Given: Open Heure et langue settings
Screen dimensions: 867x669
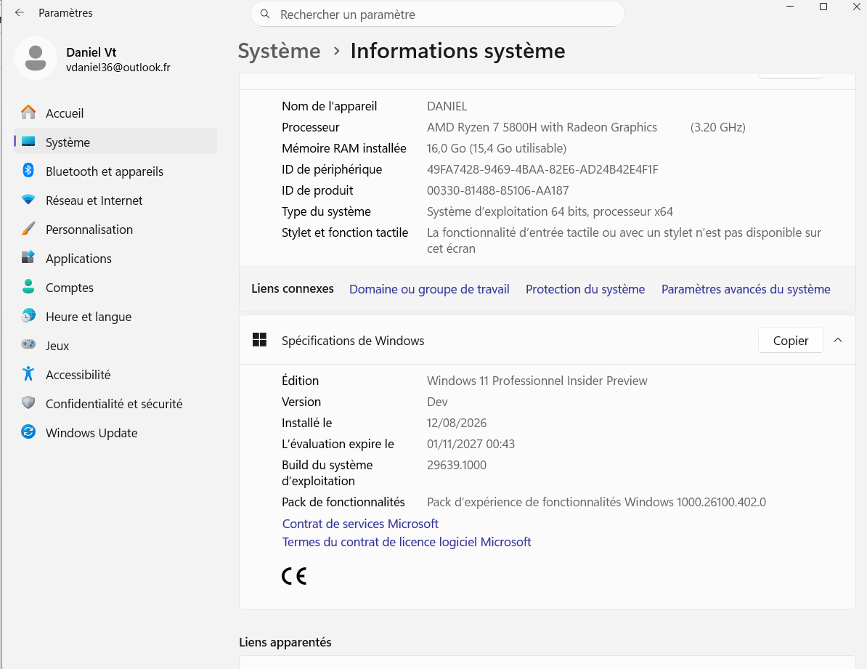Looking at the screenshot, I should coord(115,317).
